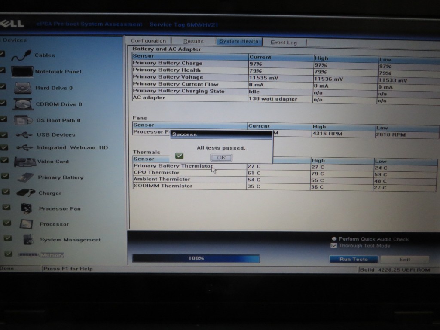This screenshot has width=440, height=330.
Task: Select the Notebook Panel icon
Action: click(x=22, y=72)
